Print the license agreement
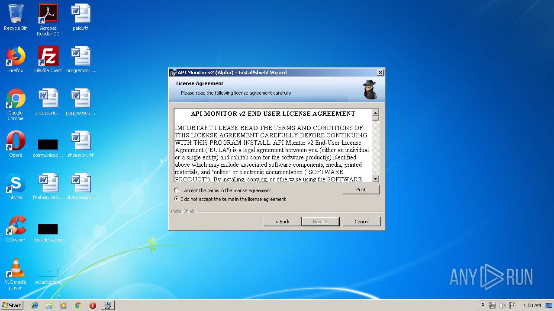The height and width of the screenshot is (311, 554). [x=361, y=190]
